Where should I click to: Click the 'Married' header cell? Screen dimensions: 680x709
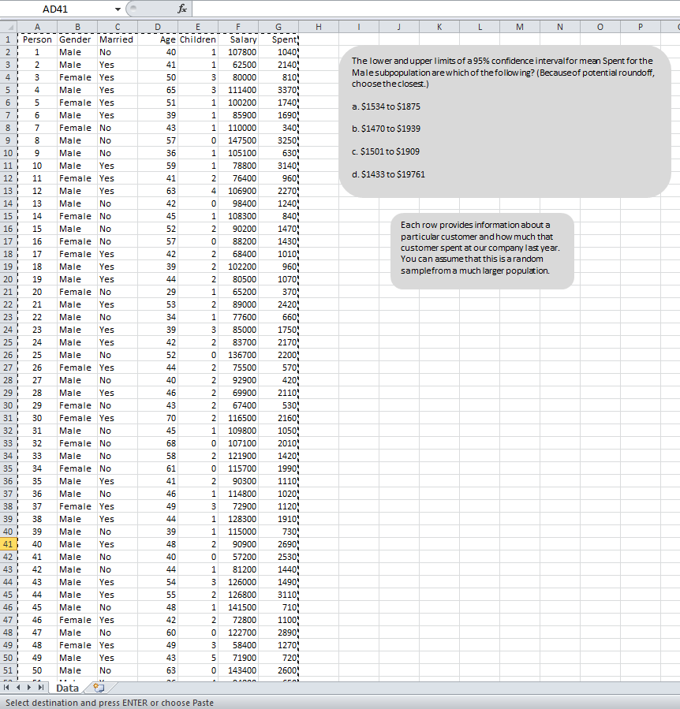[118, 39]
